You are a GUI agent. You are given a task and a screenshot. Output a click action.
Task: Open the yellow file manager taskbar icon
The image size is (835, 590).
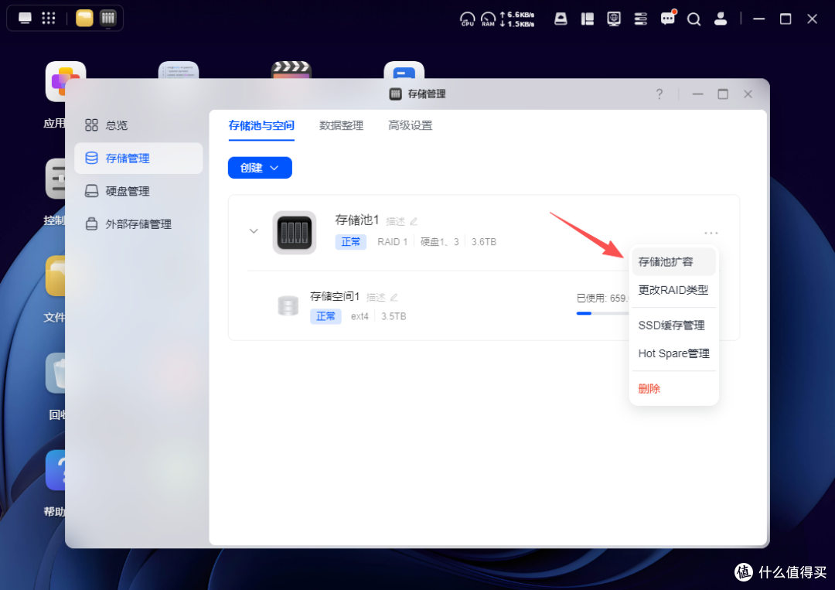pyautogui.click(x=84, y=18)
